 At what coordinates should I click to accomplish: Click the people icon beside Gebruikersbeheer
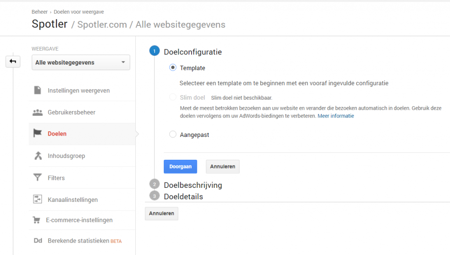coord(38,112)
